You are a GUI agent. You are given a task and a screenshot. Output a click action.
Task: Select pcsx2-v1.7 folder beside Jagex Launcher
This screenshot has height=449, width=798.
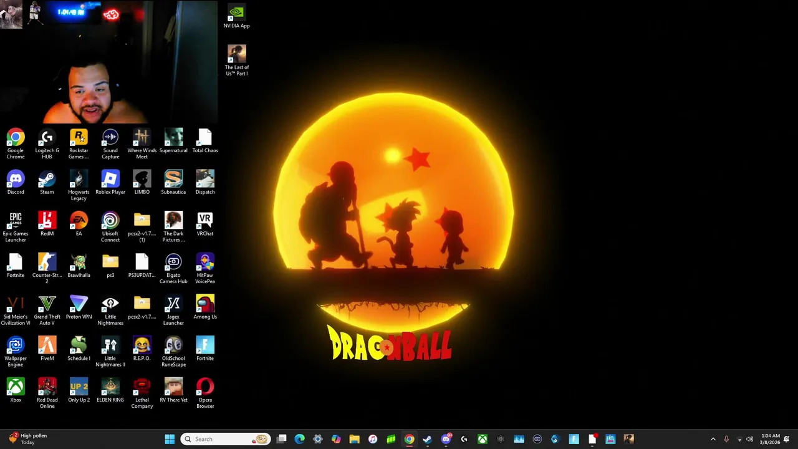[x=142, y=308]
